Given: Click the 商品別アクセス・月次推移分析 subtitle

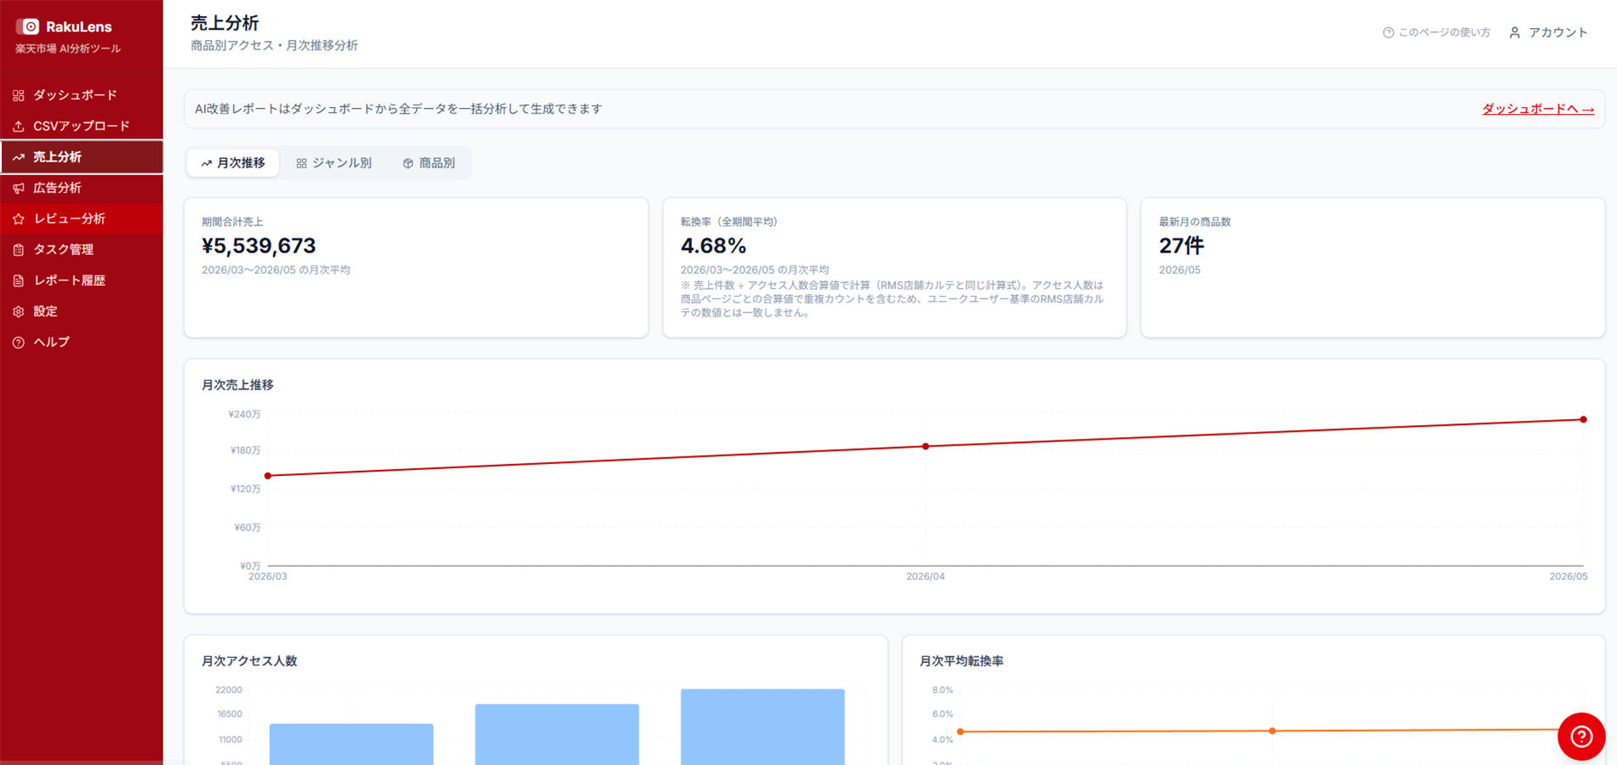Looking at the screenshot, I should click(x=274, y=46).
